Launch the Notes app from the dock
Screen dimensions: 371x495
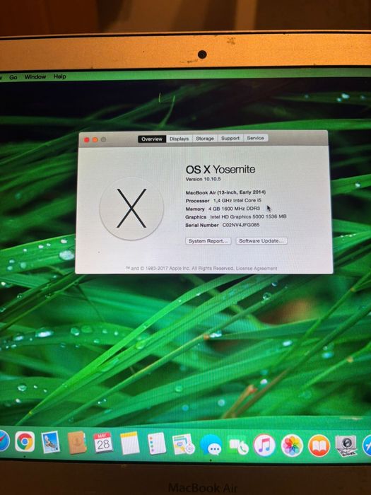point(129,443)
